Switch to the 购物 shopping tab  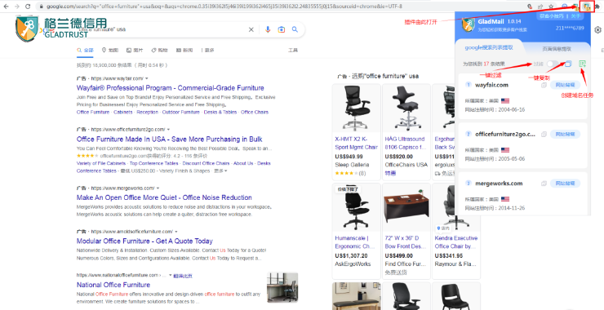(x=159, y=50)
